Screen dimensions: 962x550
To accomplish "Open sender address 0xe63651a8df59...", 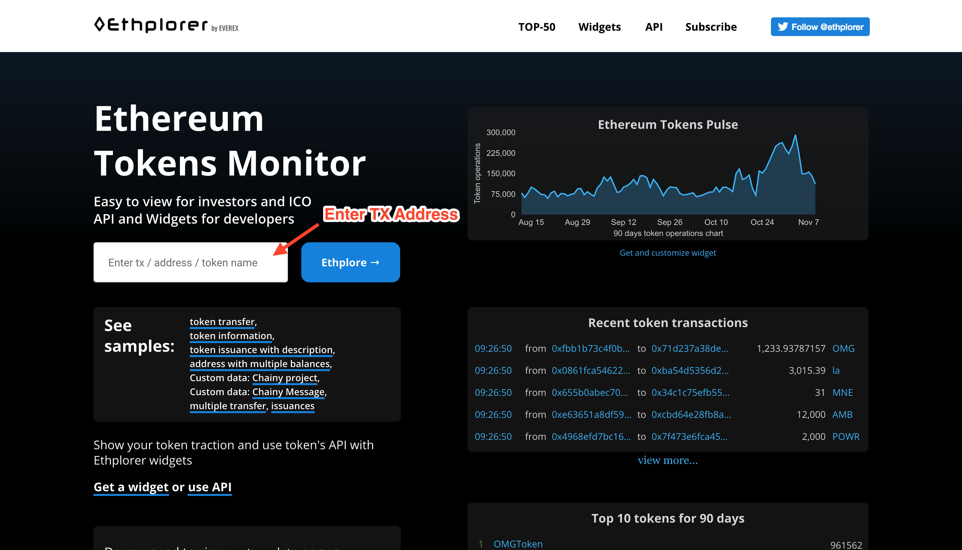I will coord(591,415).
